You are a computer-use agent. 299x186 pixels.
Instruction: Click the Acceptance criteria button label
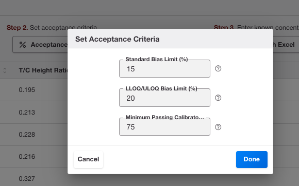pyautogui.click(x=49, y=45)
